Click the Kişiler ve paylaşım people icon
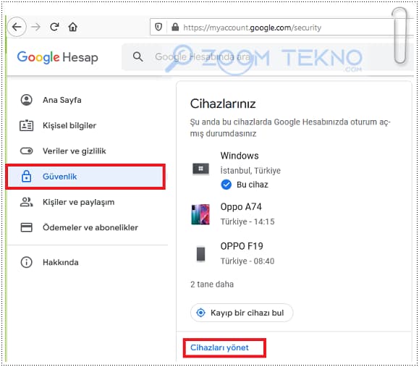 [x=27, y=202]
